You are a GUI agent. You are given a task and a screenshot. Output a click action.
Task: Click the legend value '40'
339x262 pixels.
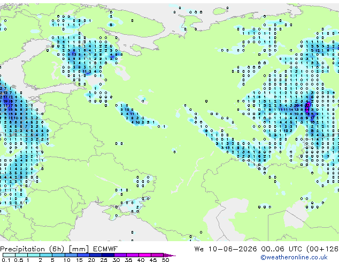141,260
